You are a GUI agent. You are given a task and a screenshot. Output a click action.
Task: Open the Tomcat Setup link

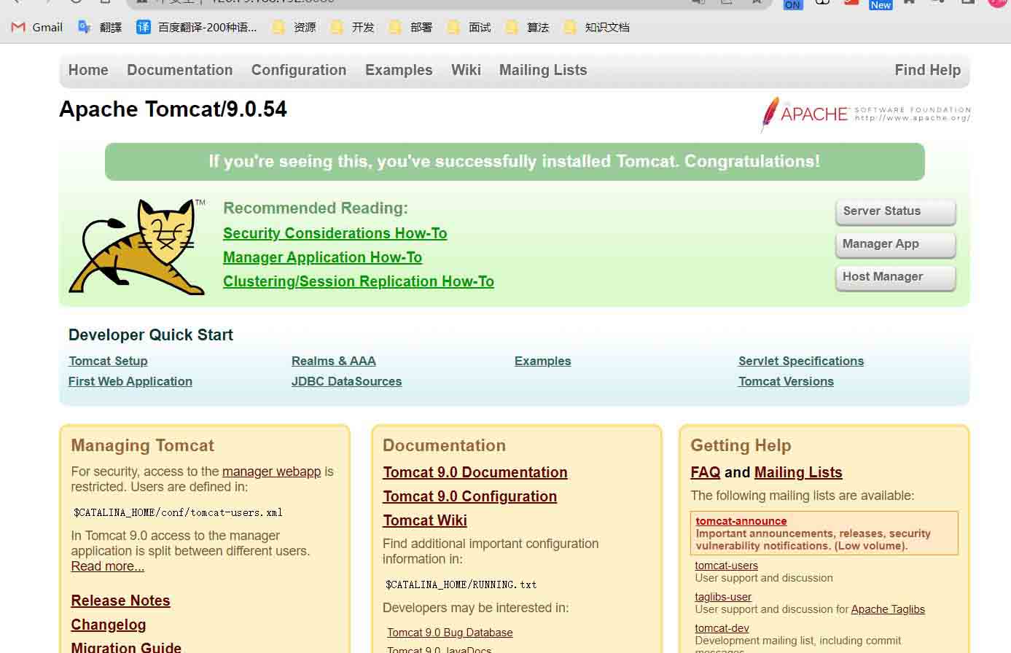click(108, 361)
